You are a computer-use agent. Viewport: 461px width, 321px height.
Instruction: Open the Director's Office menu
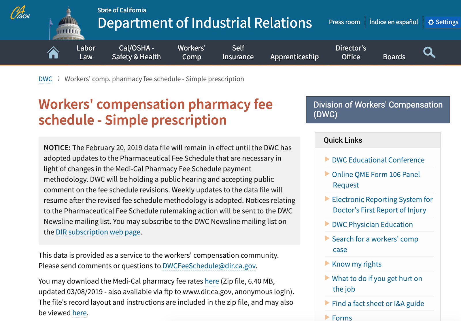(x=351, y=52)
